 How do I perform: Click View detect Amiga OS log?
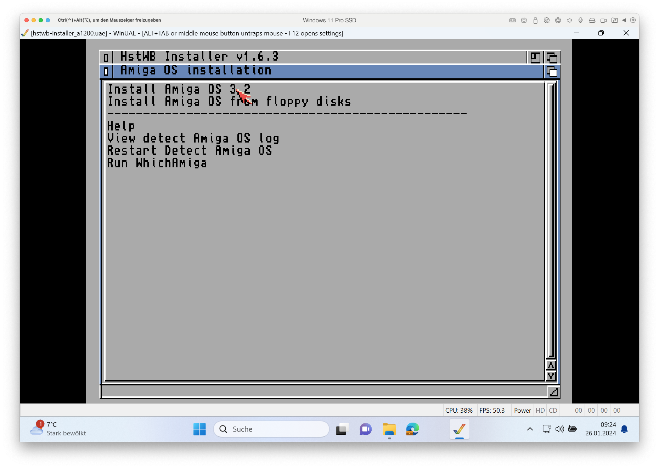(x=193, y=139)
